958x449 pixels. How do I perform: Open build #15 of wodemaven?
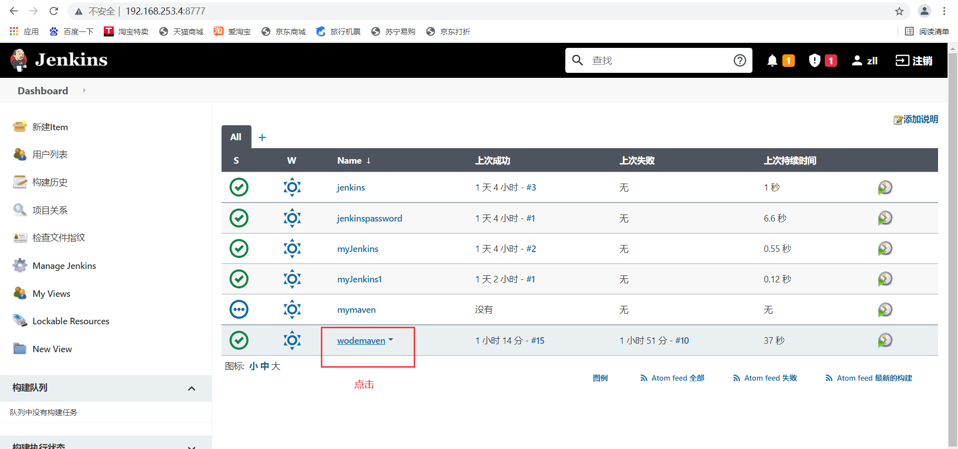coord(537,341)
